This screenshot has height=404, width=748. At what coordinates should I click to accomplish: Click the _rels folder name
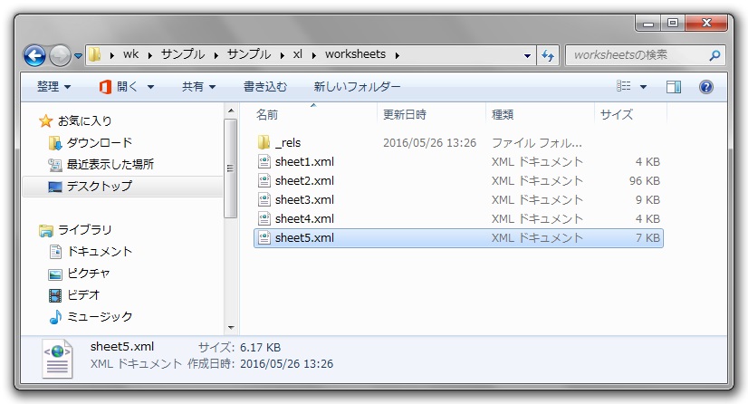[288, 142]
